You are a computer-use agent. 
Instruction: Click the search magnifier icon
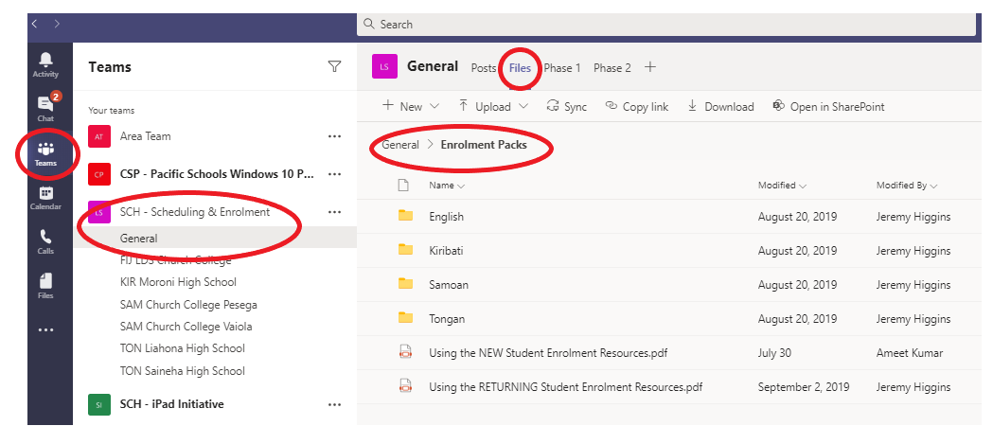370,24
